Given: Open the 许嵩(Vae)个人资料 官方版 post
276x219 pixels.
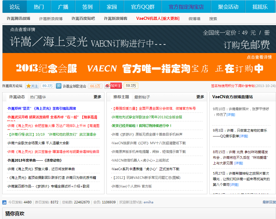Looking at the screenshot, I should tap(132, 186).
